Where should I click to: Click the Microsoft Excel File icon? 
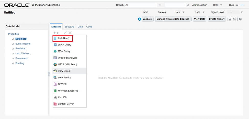tap(55, 91)
